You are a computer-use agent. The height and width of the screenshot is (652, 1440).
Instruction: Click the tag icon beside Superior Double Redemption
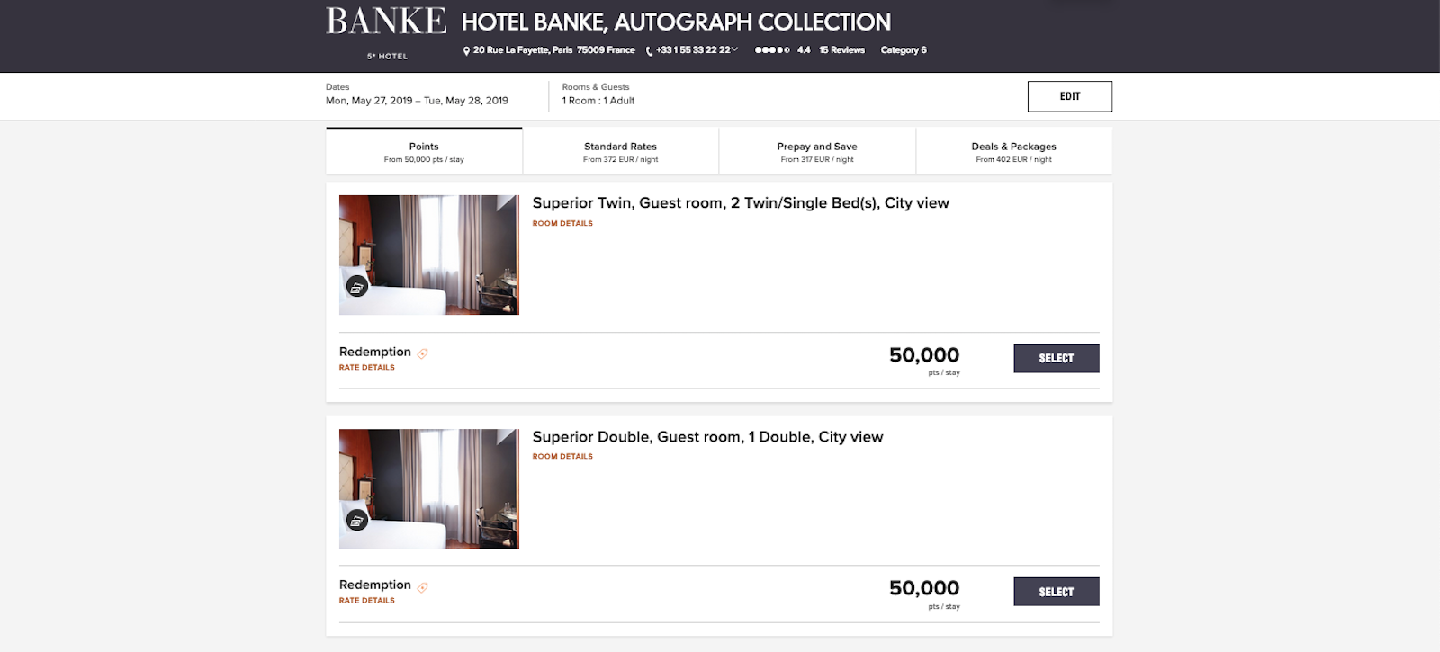coord(423,587)
